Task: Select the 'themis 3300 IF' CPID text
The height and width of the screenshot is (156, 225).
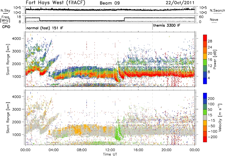Action: point(166,26)
